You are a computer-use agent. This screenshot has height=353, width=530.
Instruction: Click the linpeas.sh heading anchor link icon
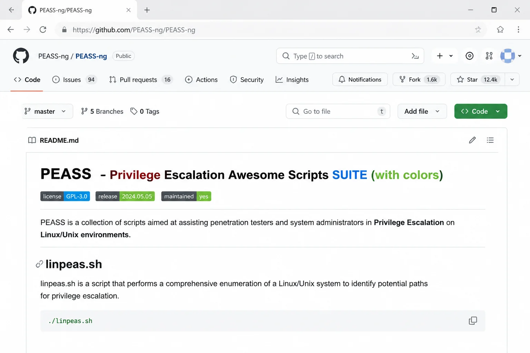(x=39, y=264)
